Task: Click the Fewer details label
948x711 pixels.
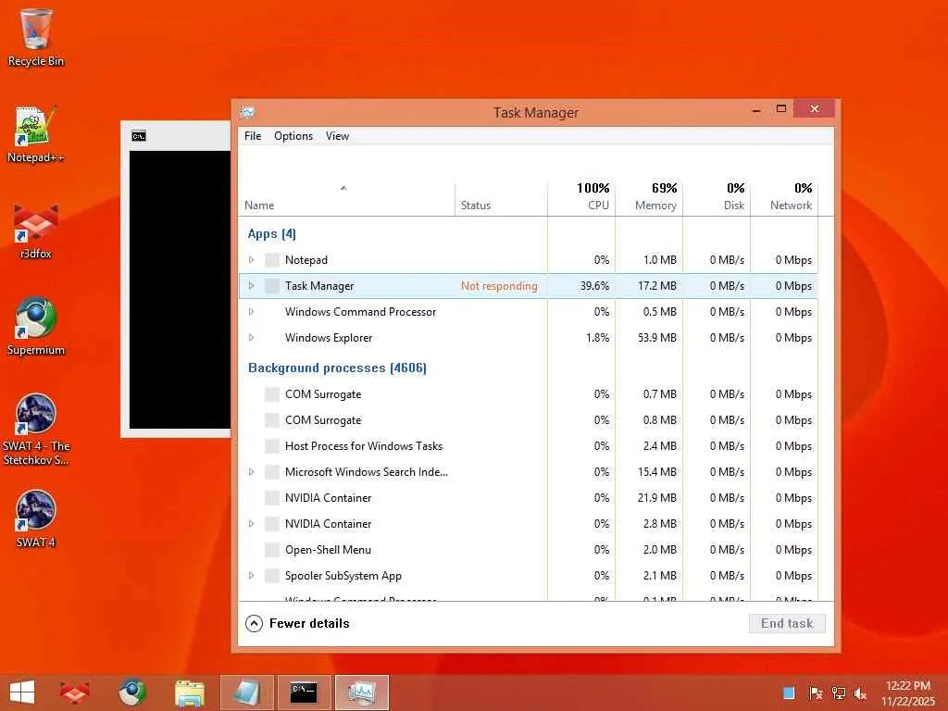Action: (309, 623)
